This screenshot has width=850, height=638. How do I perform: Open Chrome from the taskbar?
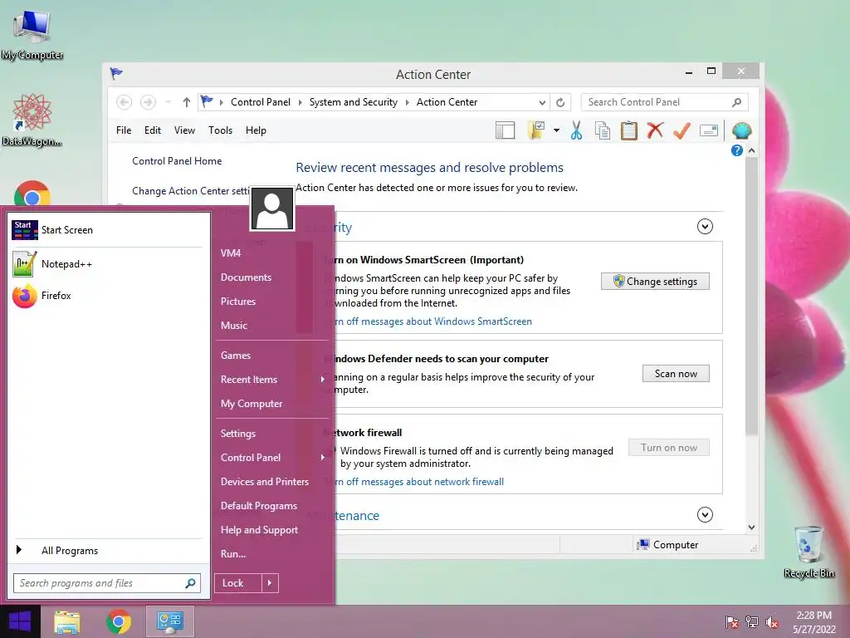tap(118, 621)
